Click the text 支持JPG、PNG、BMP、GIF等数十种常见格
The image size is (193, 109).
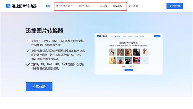(x=57, y=41)
